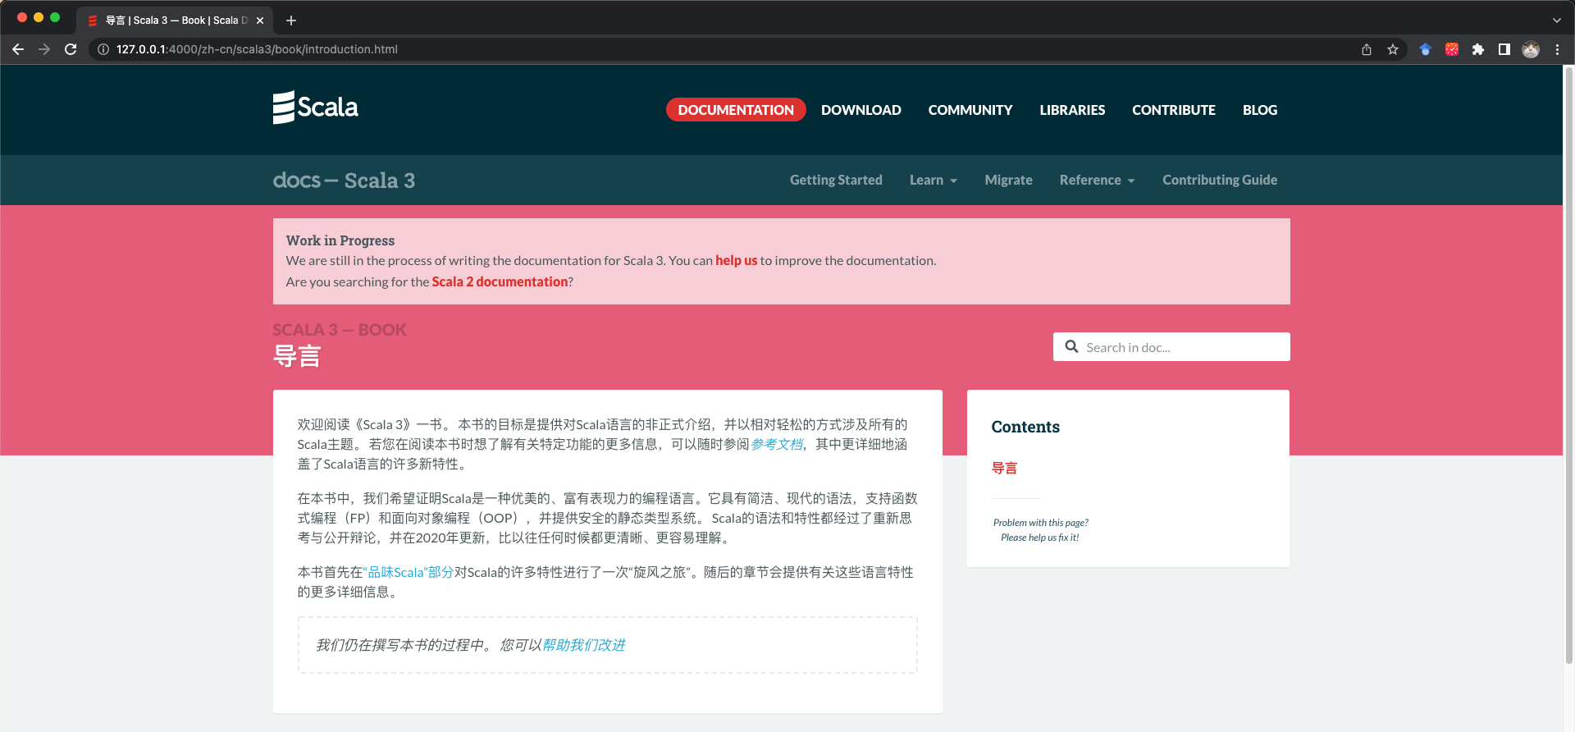Focus the Search in doc field
Viewport: 1575px width, 732px height.
[1171, 346]
